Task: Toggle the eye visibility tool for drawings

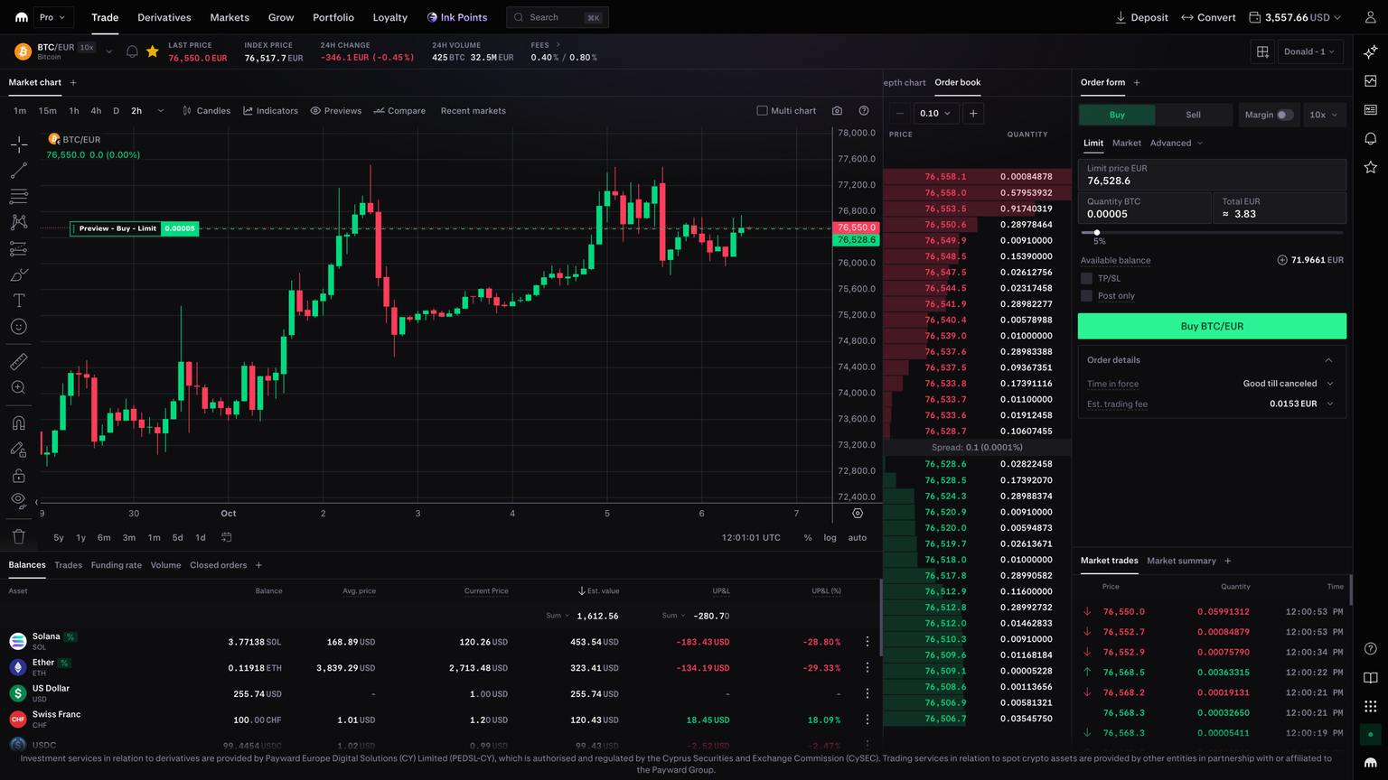Action: click(x=18, y=500)
